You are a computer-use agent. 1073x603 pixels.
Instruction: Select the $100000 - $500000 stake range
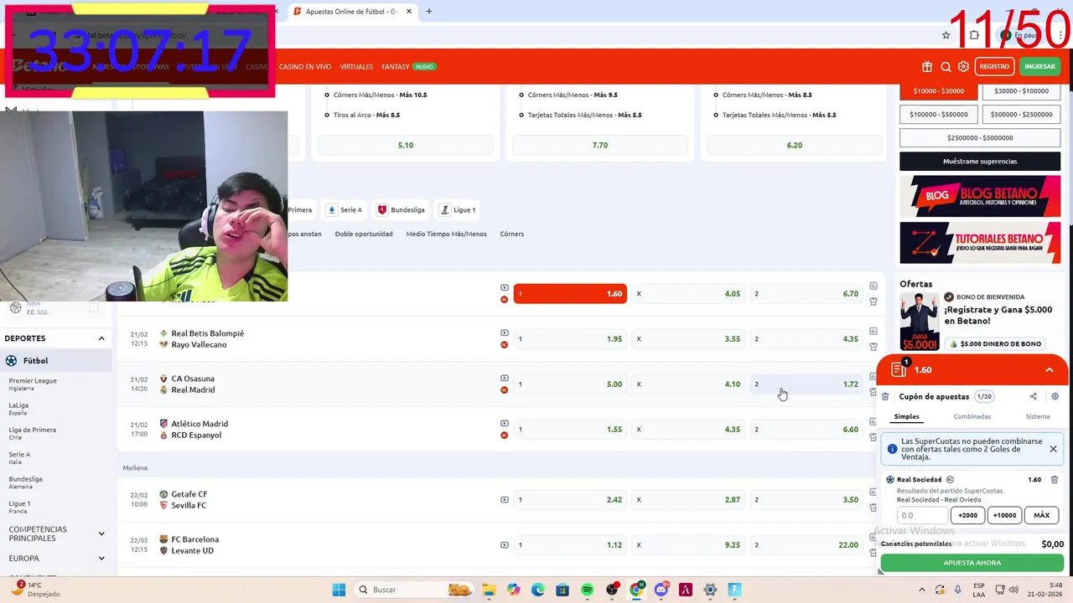(x=938, y=114)
